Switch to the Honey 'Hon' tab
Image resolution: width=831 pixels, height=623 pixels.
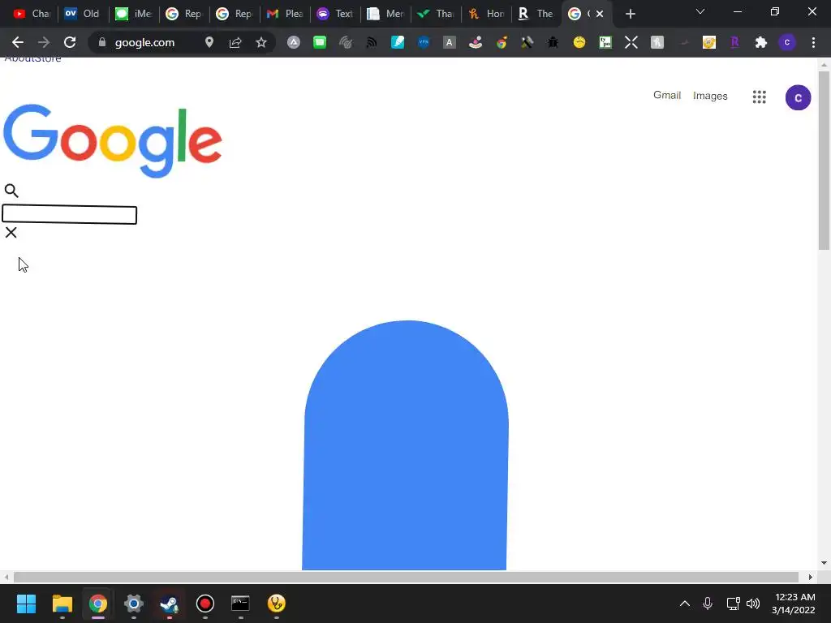pos(487,14)
